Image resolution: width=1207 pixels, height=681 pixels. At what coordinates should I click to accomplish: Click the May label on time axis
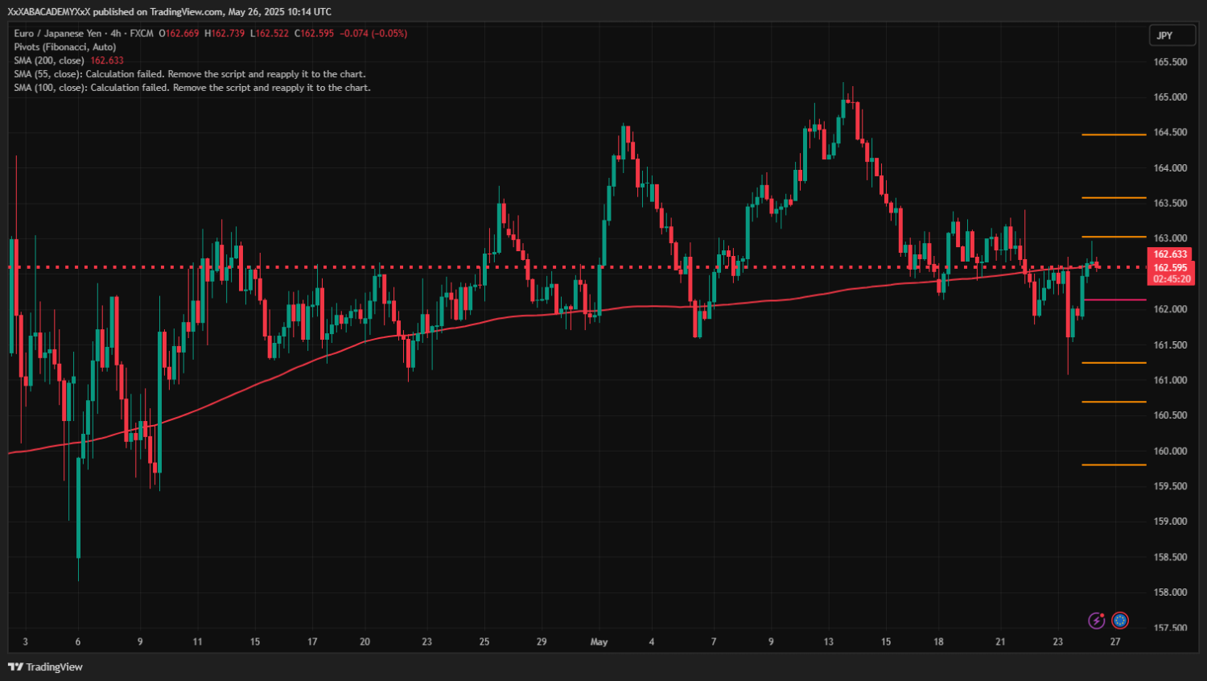[x=599, y=642]
